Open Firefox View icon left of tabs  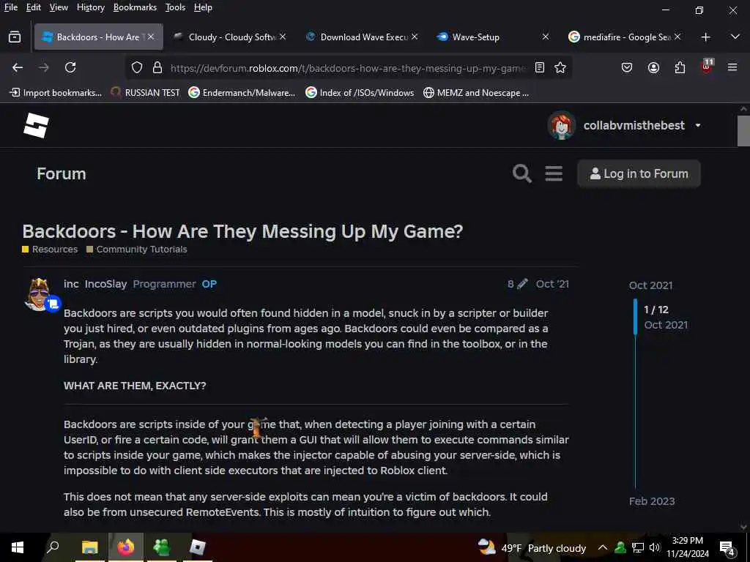15,37
